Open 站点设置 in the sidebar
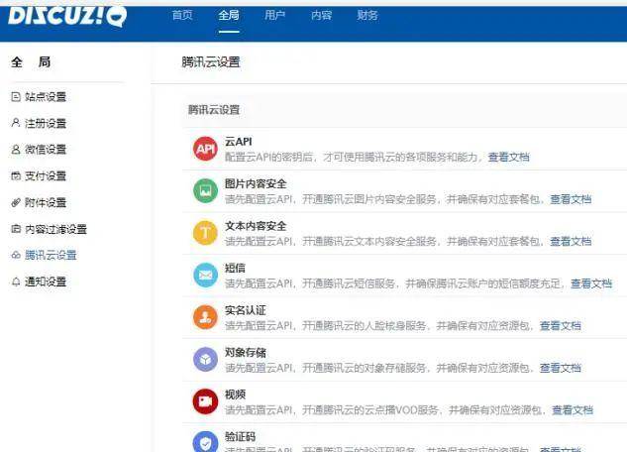The image size is (627, 452). point(46,96)
